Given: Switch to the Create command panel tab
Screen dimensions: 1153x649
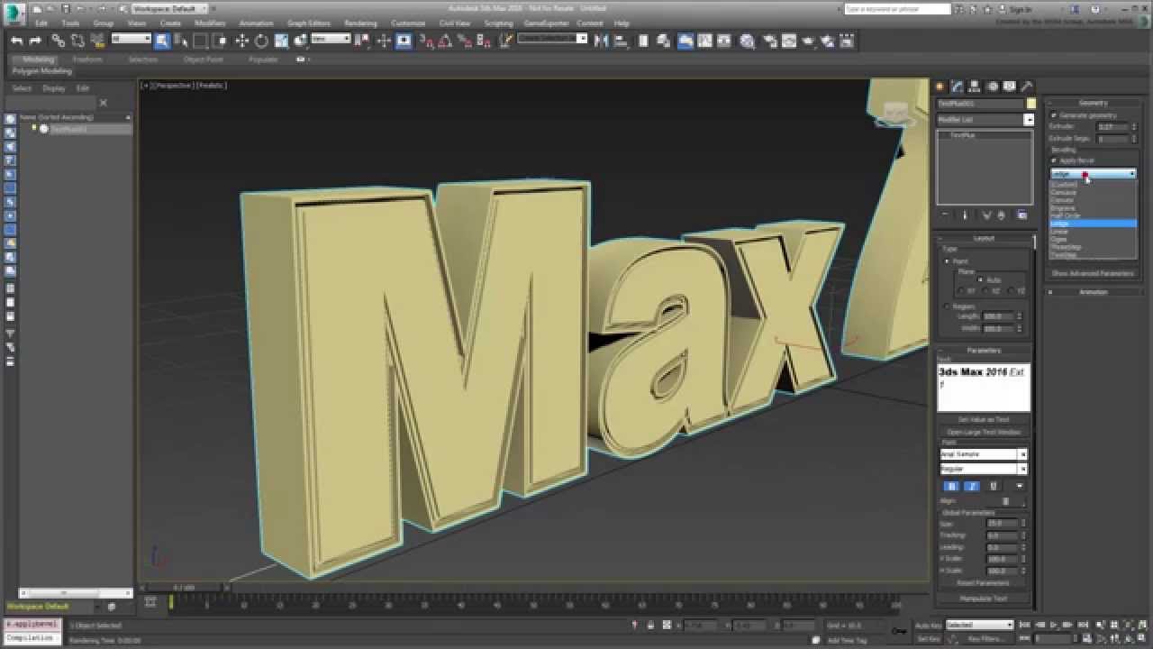Looking at the screenshot, I should coord(940,87).
